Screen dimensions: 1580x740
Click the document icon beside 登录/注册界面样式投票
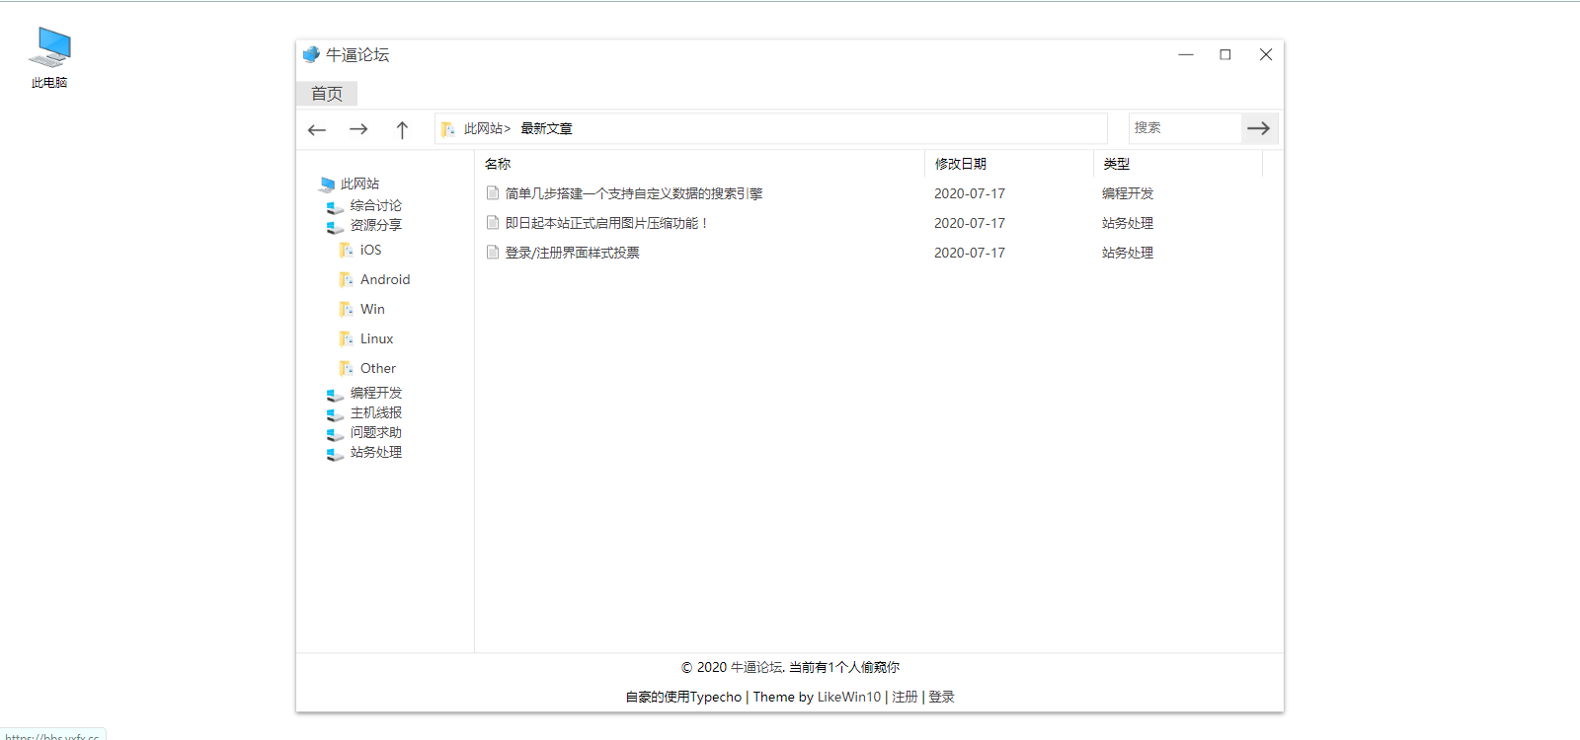493,253
